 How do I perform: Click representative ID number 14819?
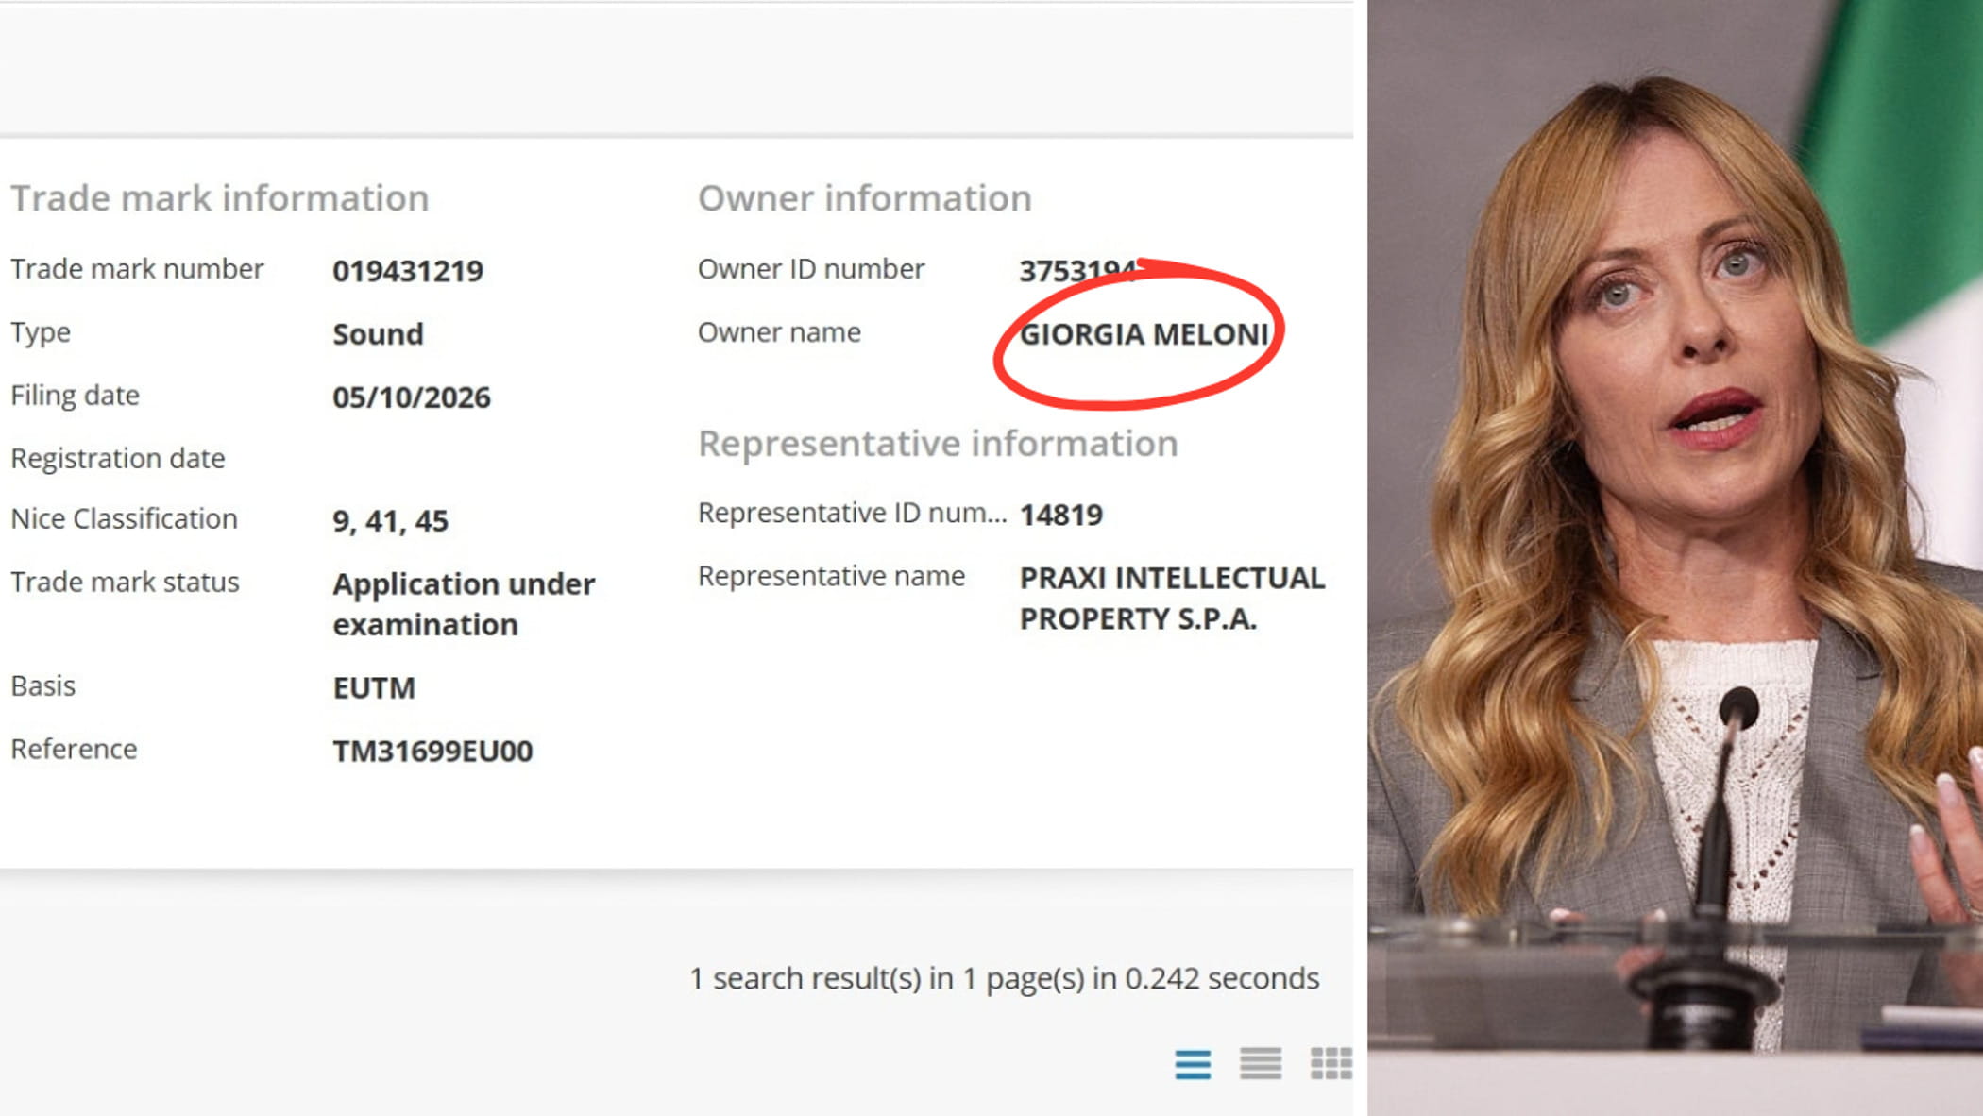[x=1060, y=515]
